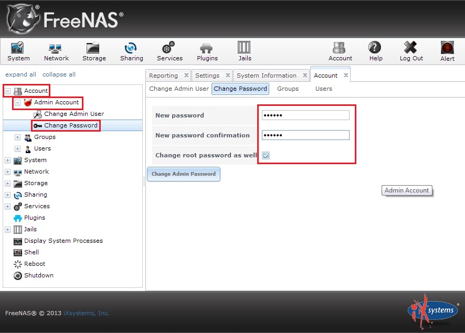Open Network from the top toolbar

56,51
